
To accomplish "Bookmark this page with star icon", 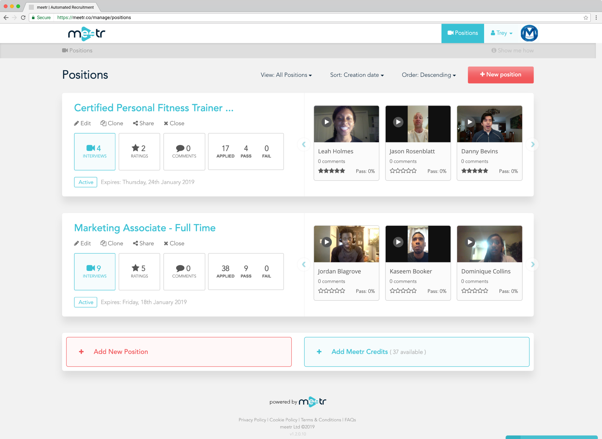I will point(586,18).
